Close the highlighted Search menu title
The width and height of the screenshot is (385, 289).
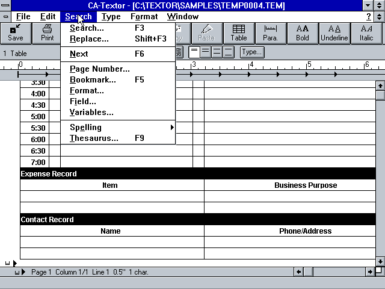point(78,16)
